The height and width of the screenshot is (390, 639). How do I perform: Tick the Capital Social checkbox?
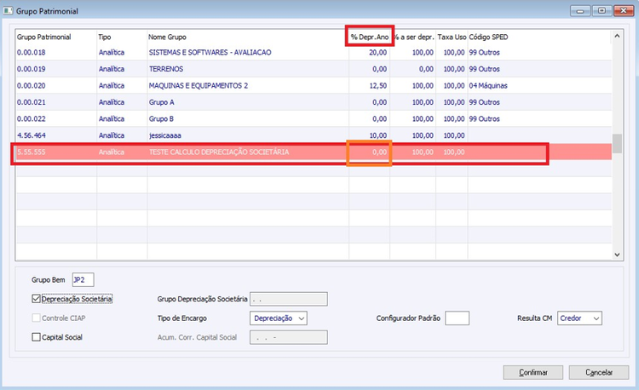coord(37,337)
